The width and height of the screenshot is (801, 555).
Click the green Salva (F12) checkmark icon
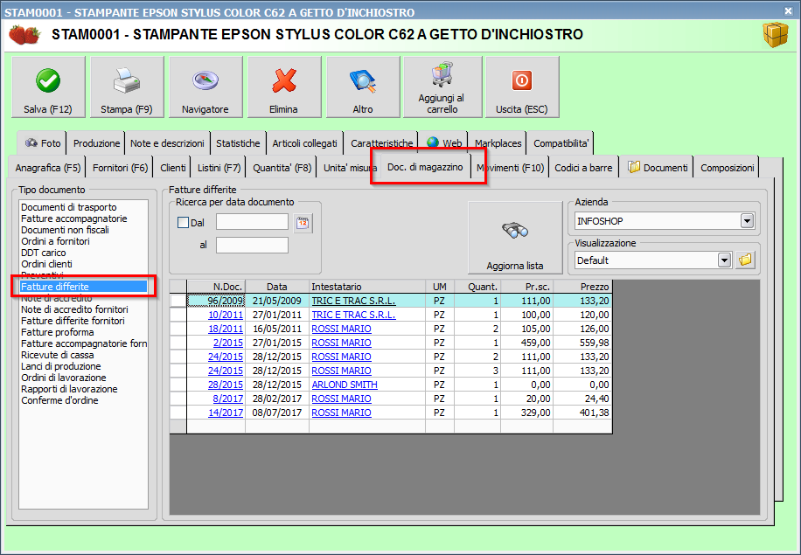coord(48,81)
